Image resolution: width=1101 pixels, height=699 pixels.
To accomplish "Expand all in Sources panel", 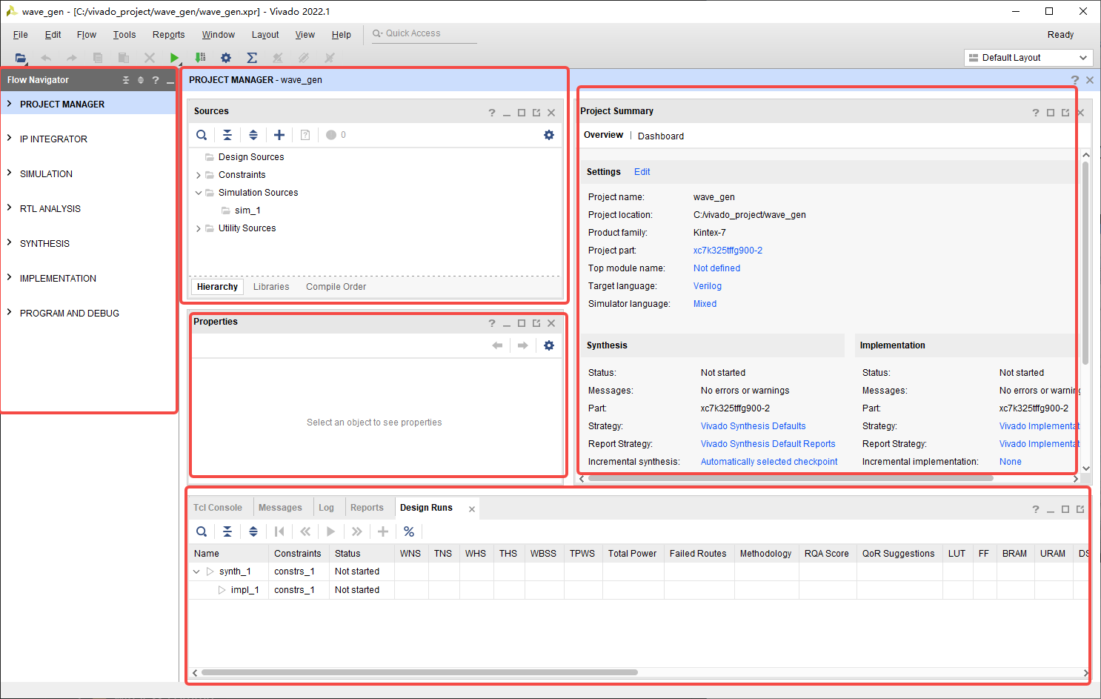I will click(253, 135).
